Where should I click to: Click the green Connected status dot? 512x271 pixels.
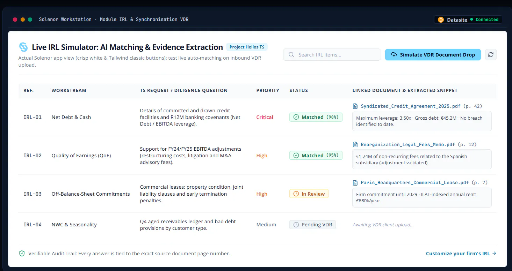click(x=471, y=20)
